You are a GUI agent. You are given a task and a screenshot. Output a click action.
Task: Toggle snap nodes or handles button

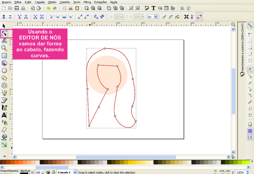(250, 70)
